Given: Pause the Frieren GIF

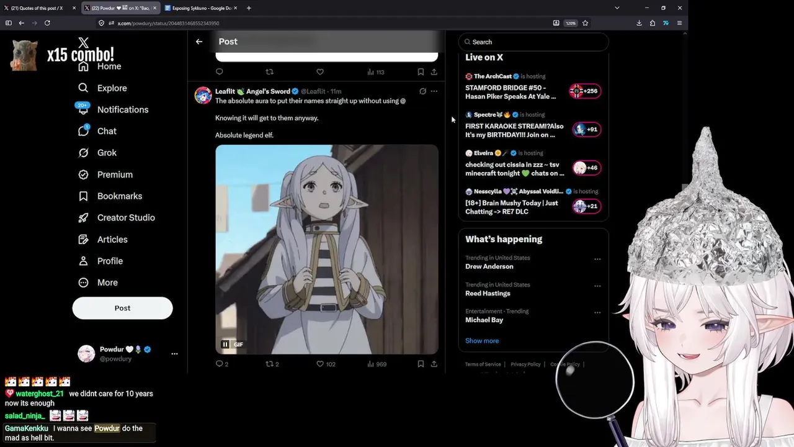Looking at the screenshot, I should (x=225, y=345).
